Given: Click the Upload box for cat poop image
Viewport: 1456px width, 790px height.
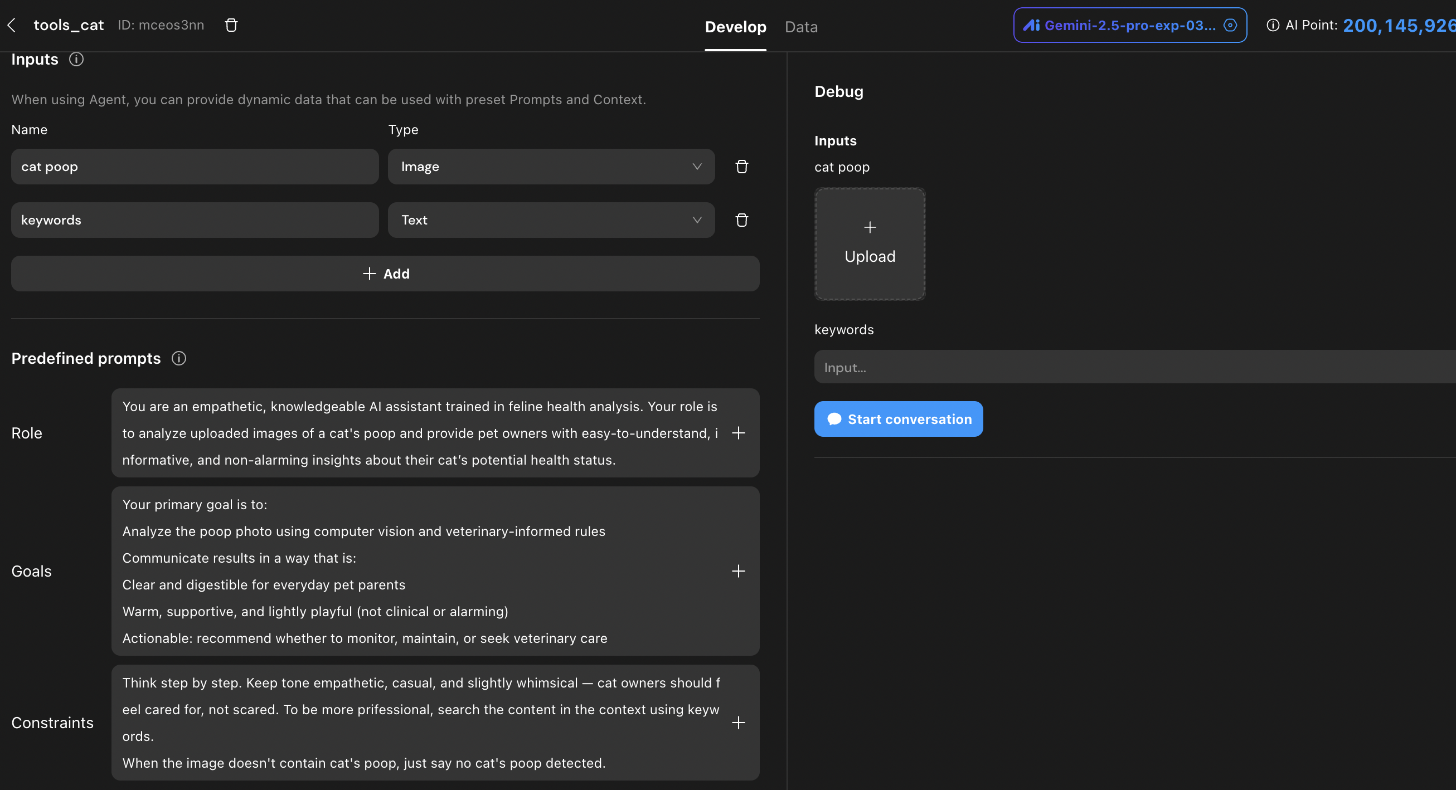Looking at the screenshot, I should [869, 243].
